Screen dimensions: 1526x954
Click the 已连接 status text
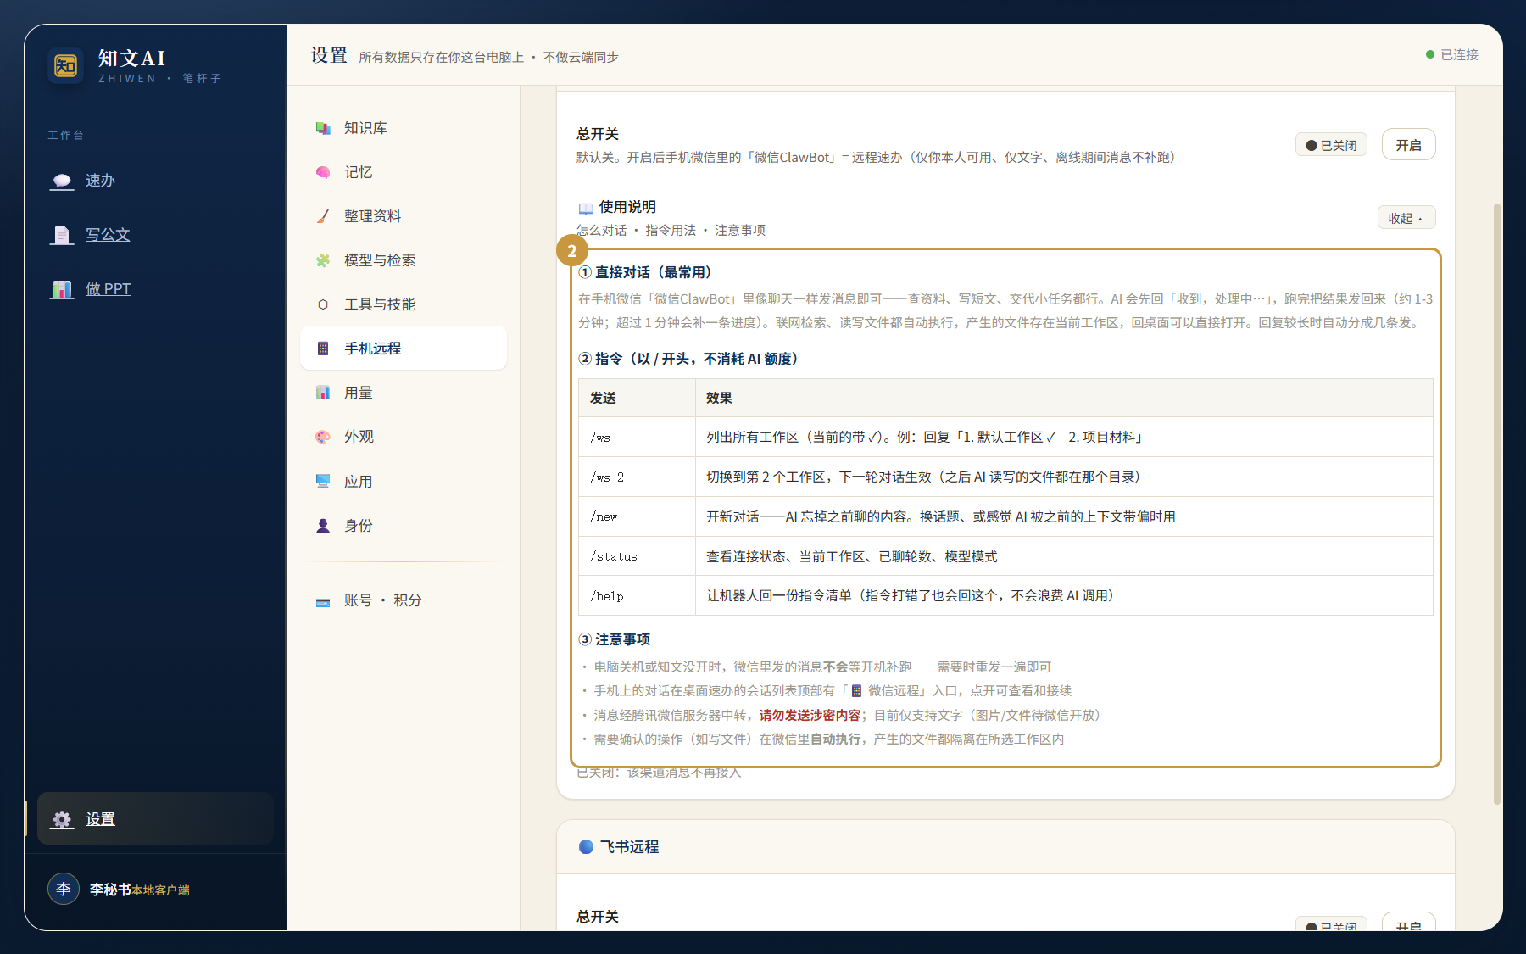coord(1459,54)
